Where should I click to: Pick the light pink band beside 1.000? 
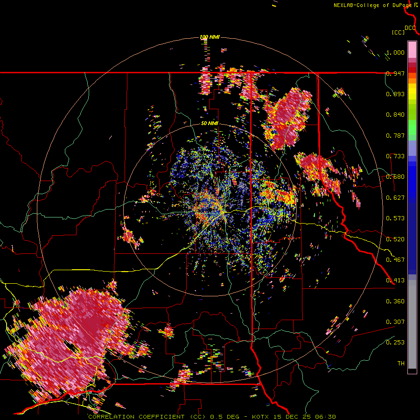point(412,50)
